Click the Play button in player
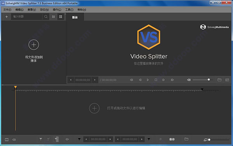 [148, 80]
